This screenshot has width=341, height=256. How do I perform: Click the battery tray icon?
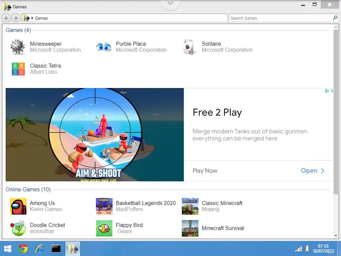pos(307,248)
